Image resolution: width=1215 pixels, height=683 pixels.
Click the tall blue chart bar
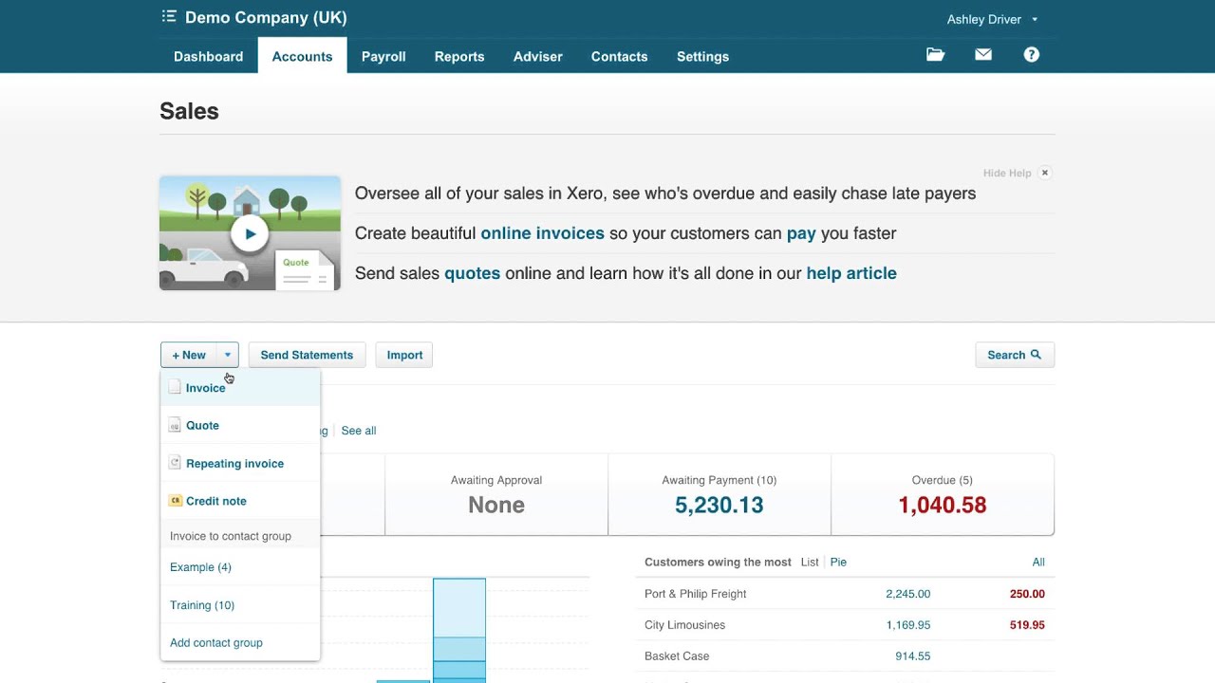click(x=459, y=630)
